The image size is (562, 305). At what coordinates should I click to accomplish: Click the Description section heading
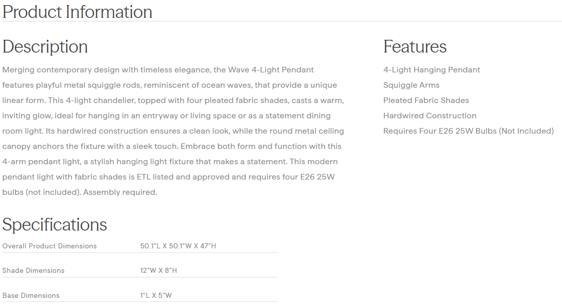45,46
